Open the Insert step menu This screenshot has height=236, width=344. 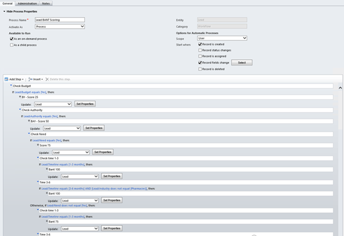35,79
